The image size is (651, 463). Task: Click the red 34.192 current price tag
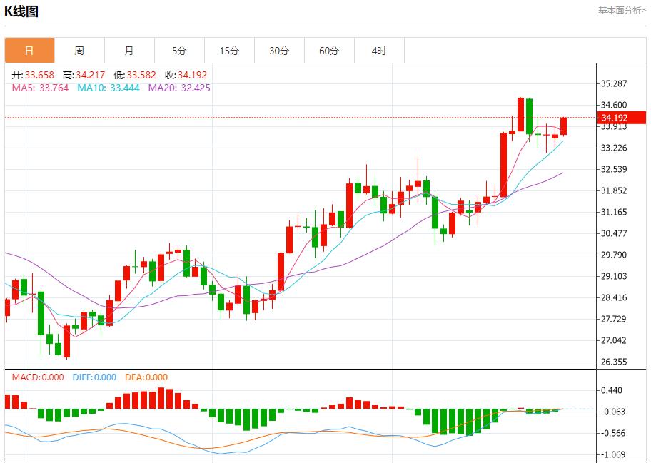[x=618, y=118]
